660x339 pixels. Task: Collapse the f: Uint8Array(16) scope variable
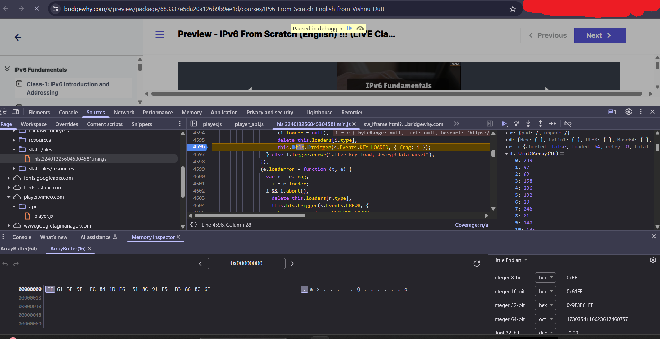coord(506,154)
